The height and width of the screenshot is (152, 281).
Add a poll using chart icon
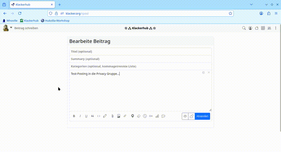click(x=157, y=116)
